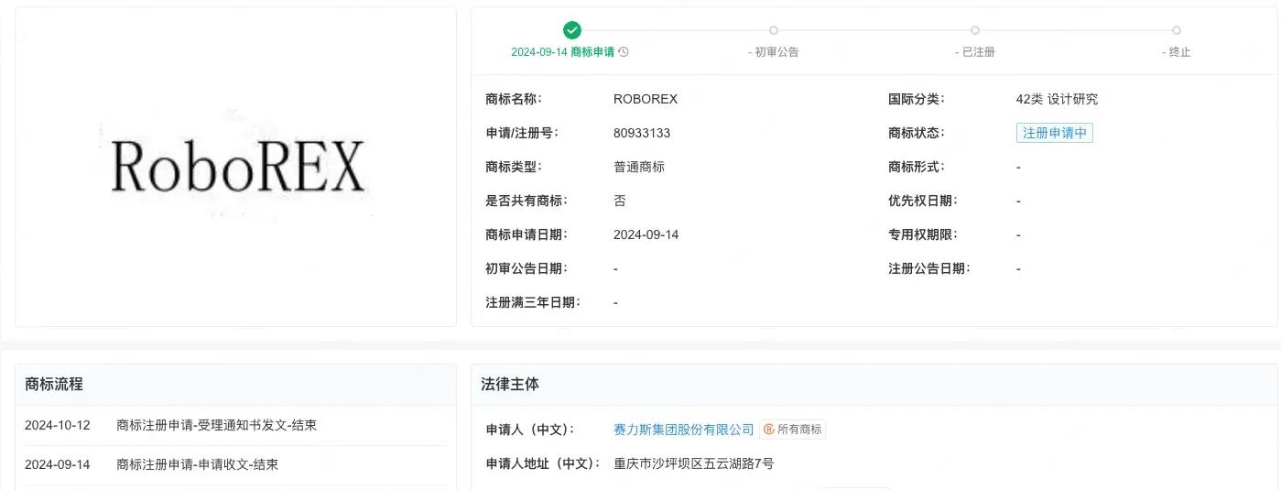Select the 已注册 progress step circle
1281x490 pixels.
[975, 30]
